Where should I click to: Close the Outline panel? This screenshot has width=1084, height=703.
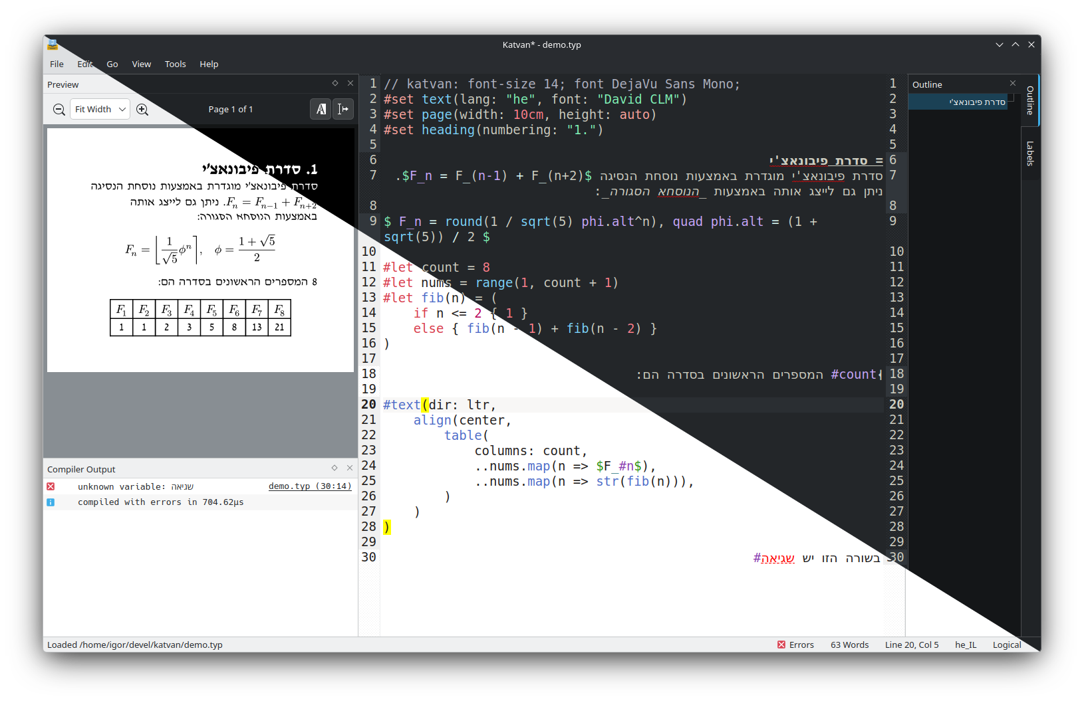1013,84
